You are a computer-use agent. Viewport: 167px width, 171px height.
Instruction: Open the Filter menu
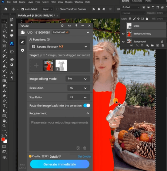click(53, 2)
